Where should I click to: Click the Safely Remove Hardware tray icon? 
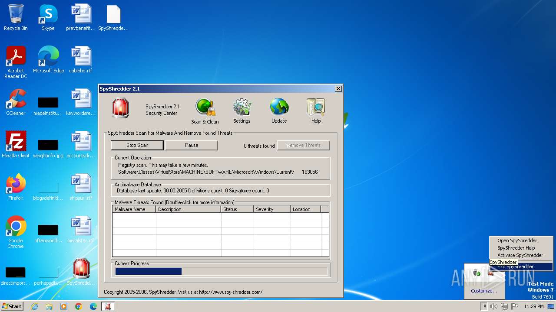[x=477, y=273]
